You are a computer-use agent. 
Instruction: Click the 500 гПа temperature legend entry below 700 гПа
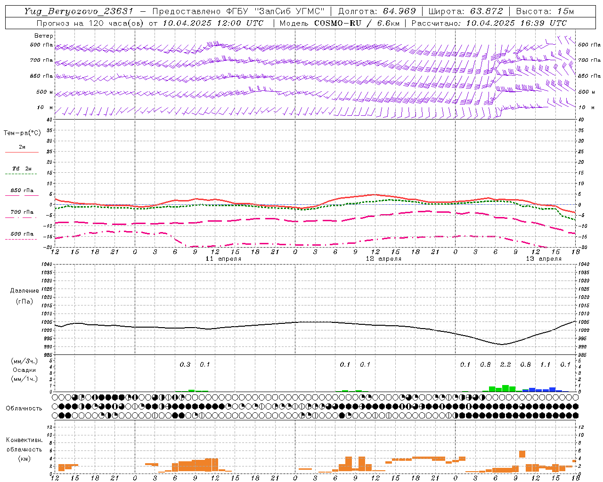tap(22, 234)
